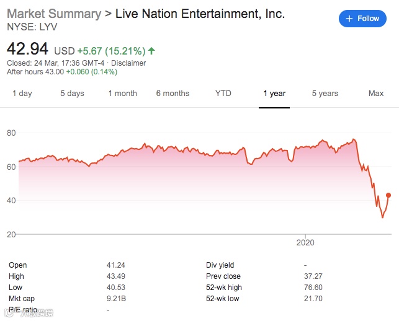Switch to 5 years view
Viewport: 399px width, 321px height.
pos(325,94)
